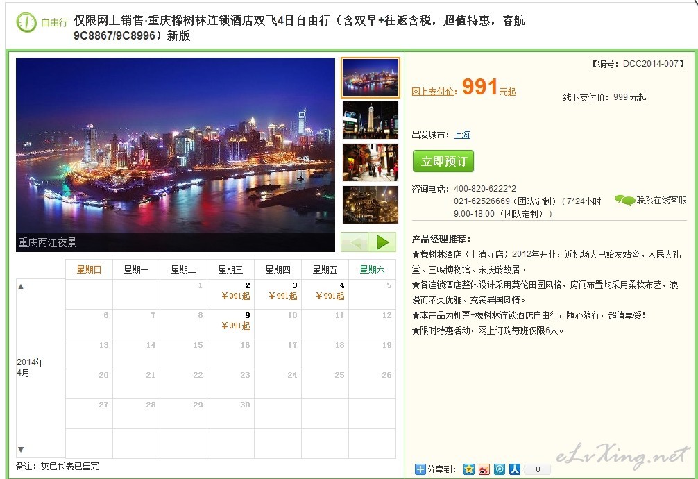
Task: Click the 产品经理推荐 heading
Action: pyautogui.click(x=441, y=239)
